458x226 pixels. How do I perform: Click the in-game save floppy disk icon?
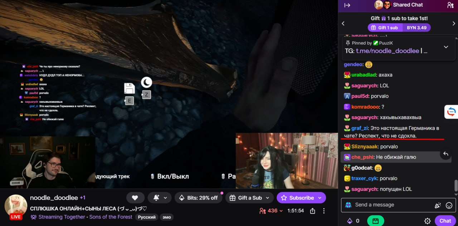129,88
